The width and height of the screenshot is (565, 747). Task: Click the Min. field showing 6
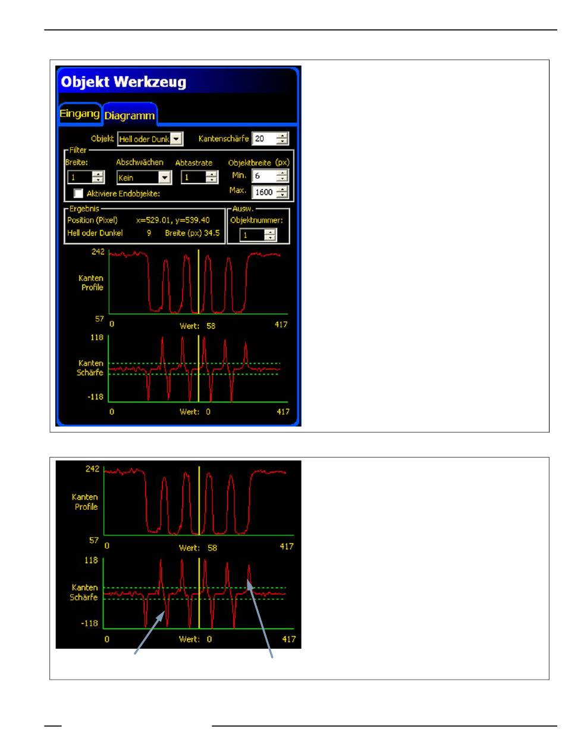(x=264, y=176)
